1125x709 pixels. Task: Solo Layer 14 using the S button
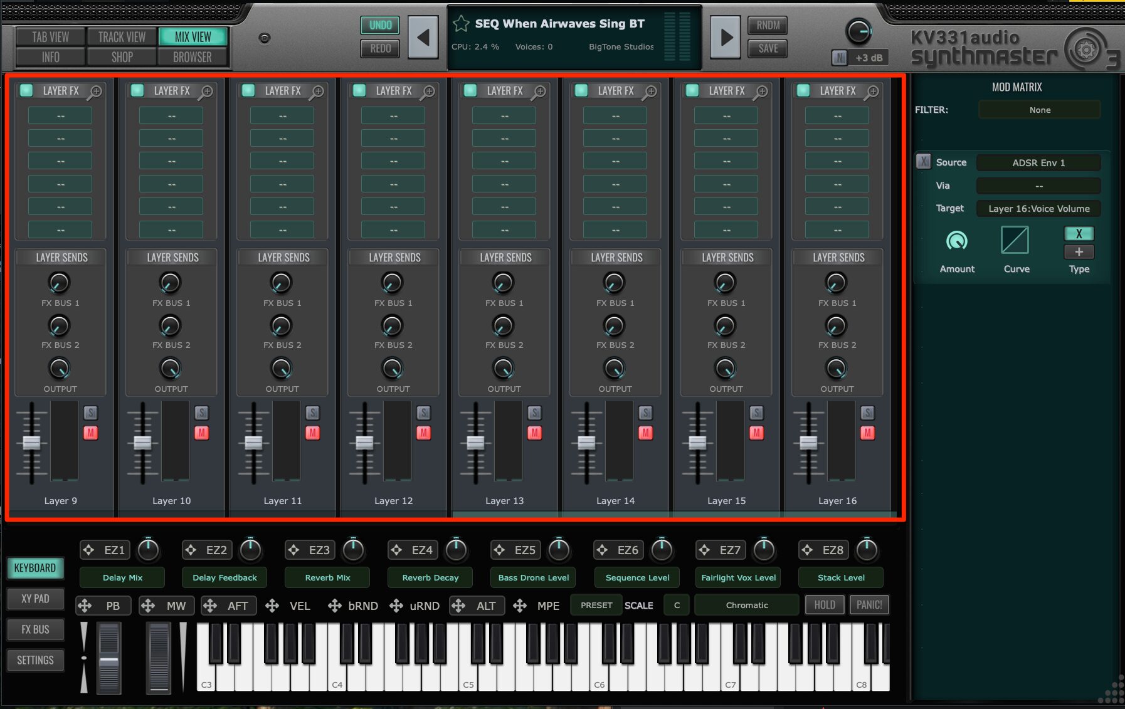(645, 412)
